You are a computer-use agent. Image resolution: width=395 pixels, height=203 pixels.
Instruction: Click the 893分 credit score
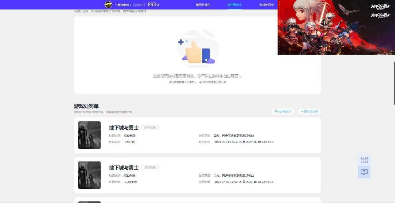(153, 4)
